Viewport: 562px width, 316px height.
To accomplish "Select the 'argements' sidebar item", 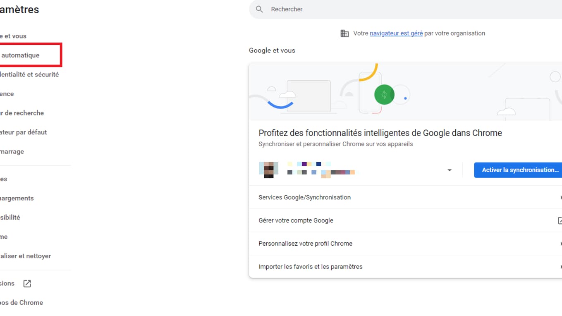I will (17, 198).
